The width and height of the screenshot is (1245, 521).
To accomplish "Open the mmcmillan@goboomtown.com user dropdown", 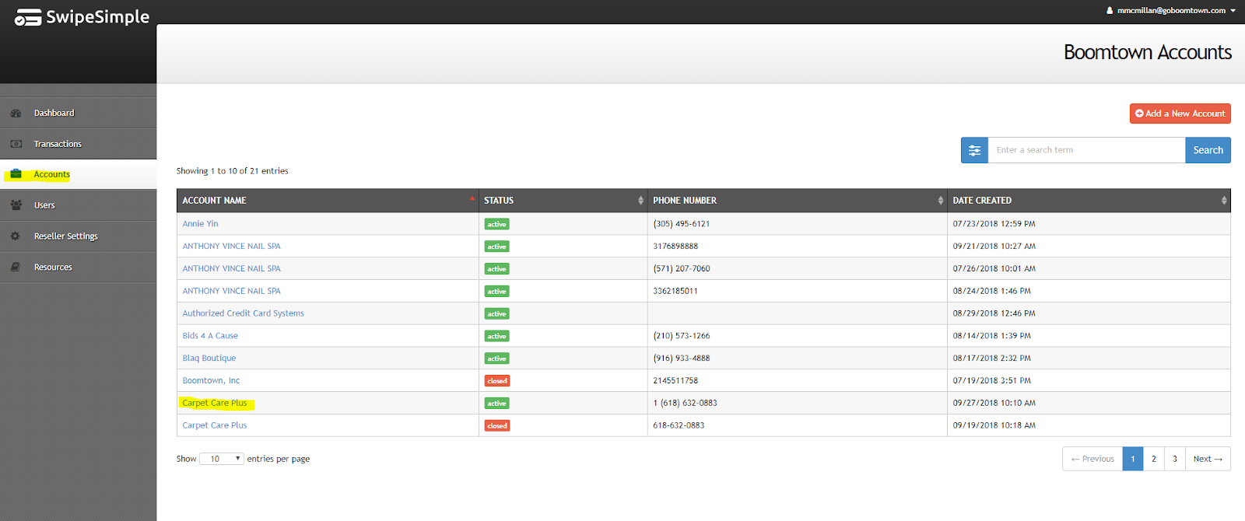I will (1171, 11).
